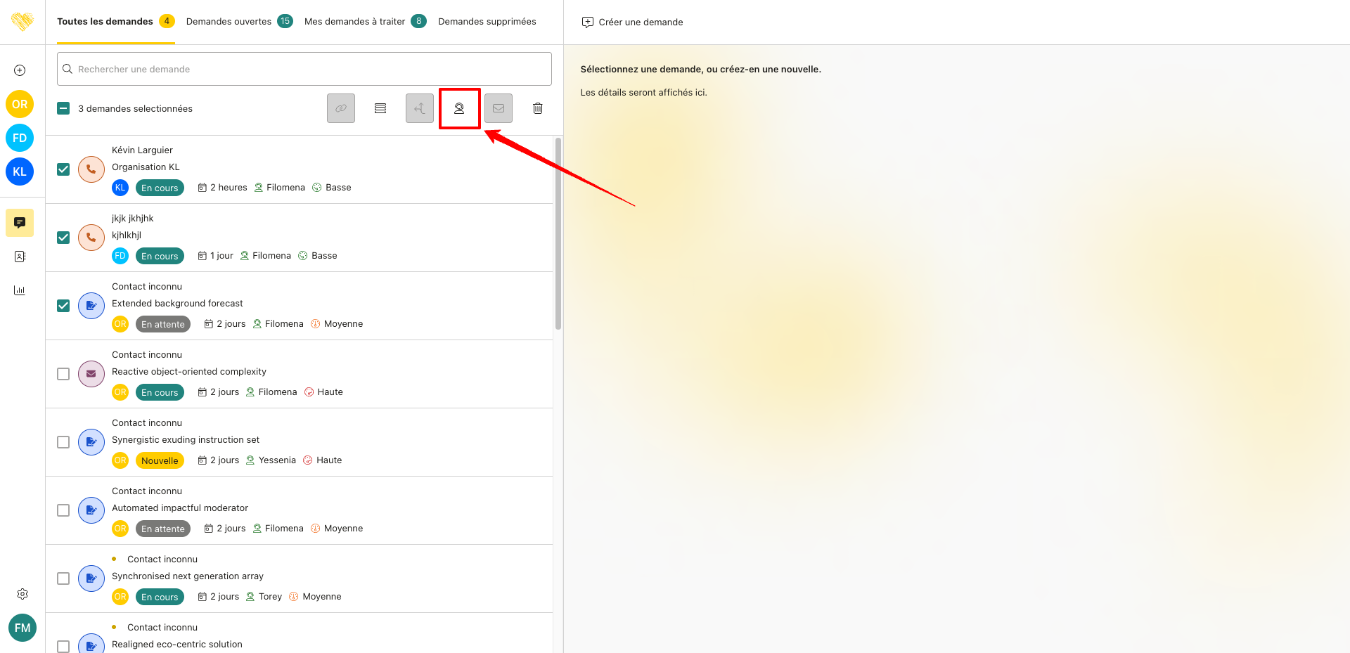Open the contacts icon in left sidebar
The width and height of the screenshot is (1350, 653).
click(20, 257)
